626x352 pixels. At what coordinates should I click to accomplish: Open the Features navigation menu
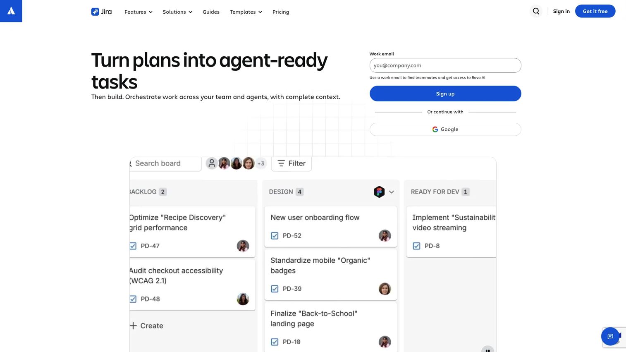(x=139, y=12)
